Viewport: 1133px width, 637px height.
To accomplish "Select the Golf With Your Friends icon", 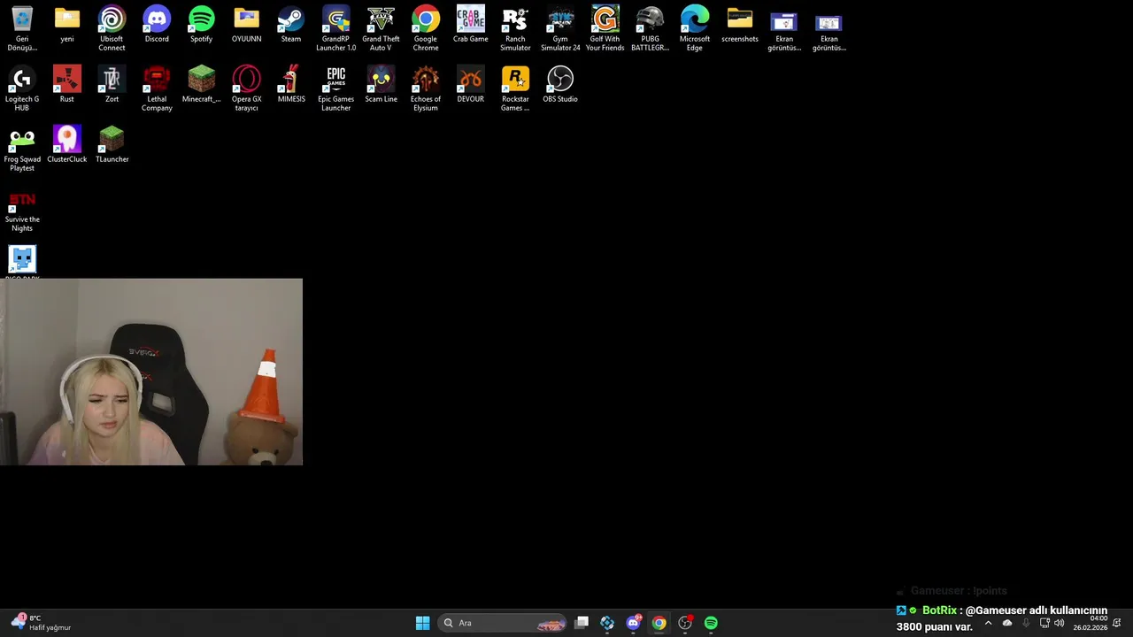I will click(605, 28).
